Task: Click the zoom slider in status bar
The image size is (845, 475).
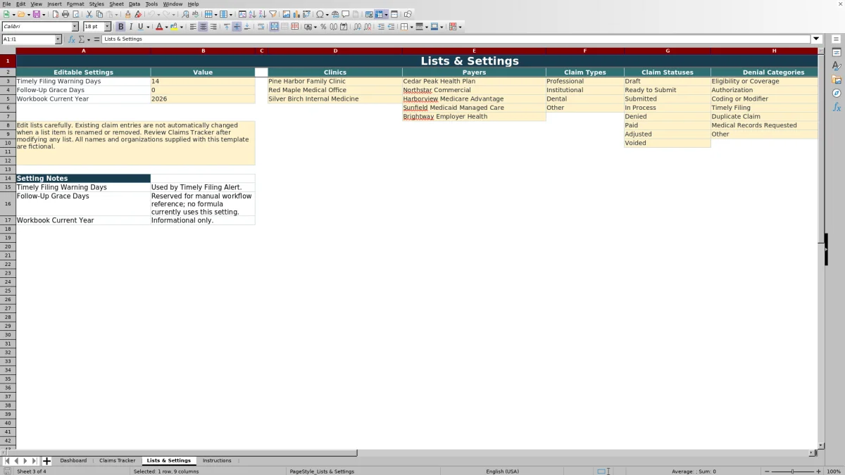Action: click(x=792, y=471)
